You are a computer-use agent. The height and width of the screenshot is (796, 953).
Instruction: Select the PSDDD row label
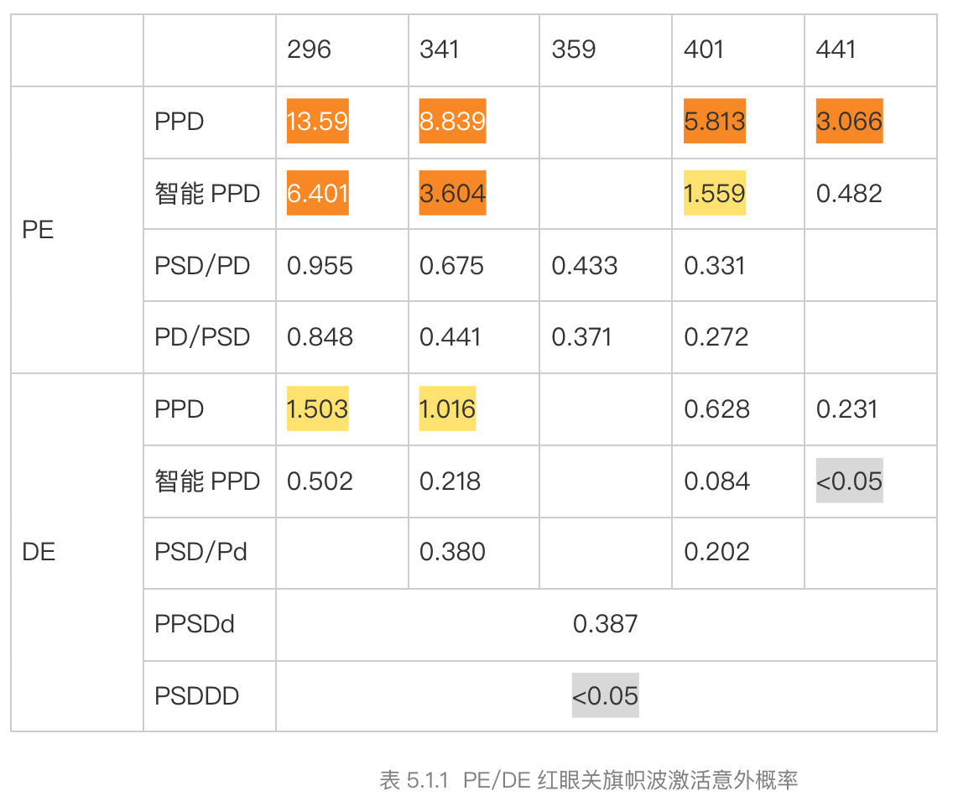[x=197, y=696]
